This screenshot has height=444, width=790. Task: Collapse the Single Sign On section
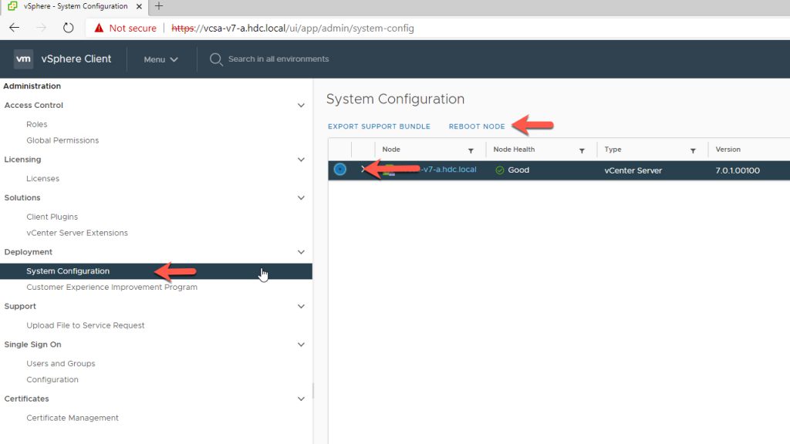(x=301, y=345)
